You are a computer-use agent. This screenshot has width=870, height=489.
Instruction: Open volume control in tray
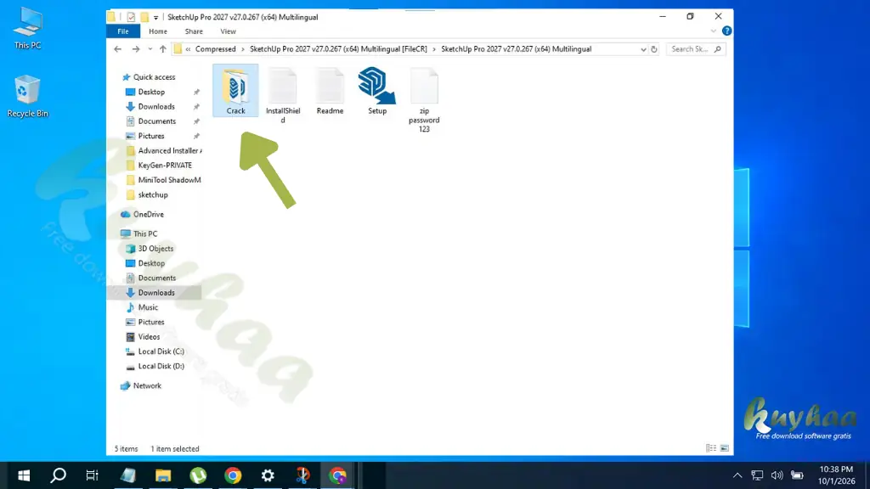tap(777, 475)
